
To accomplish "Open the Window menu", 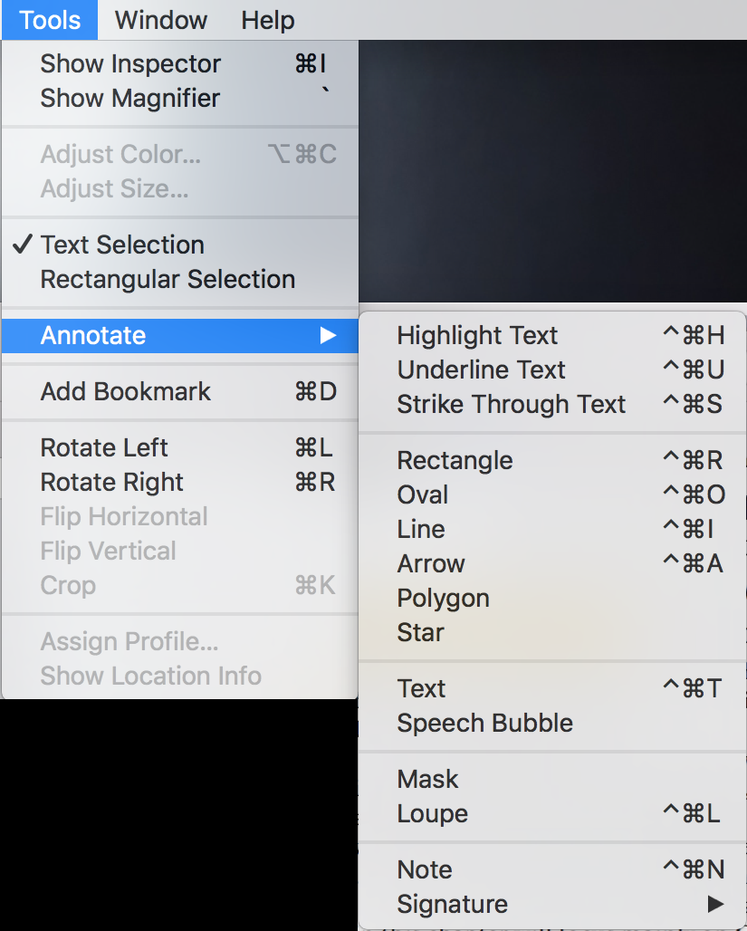I will (159, 20).
